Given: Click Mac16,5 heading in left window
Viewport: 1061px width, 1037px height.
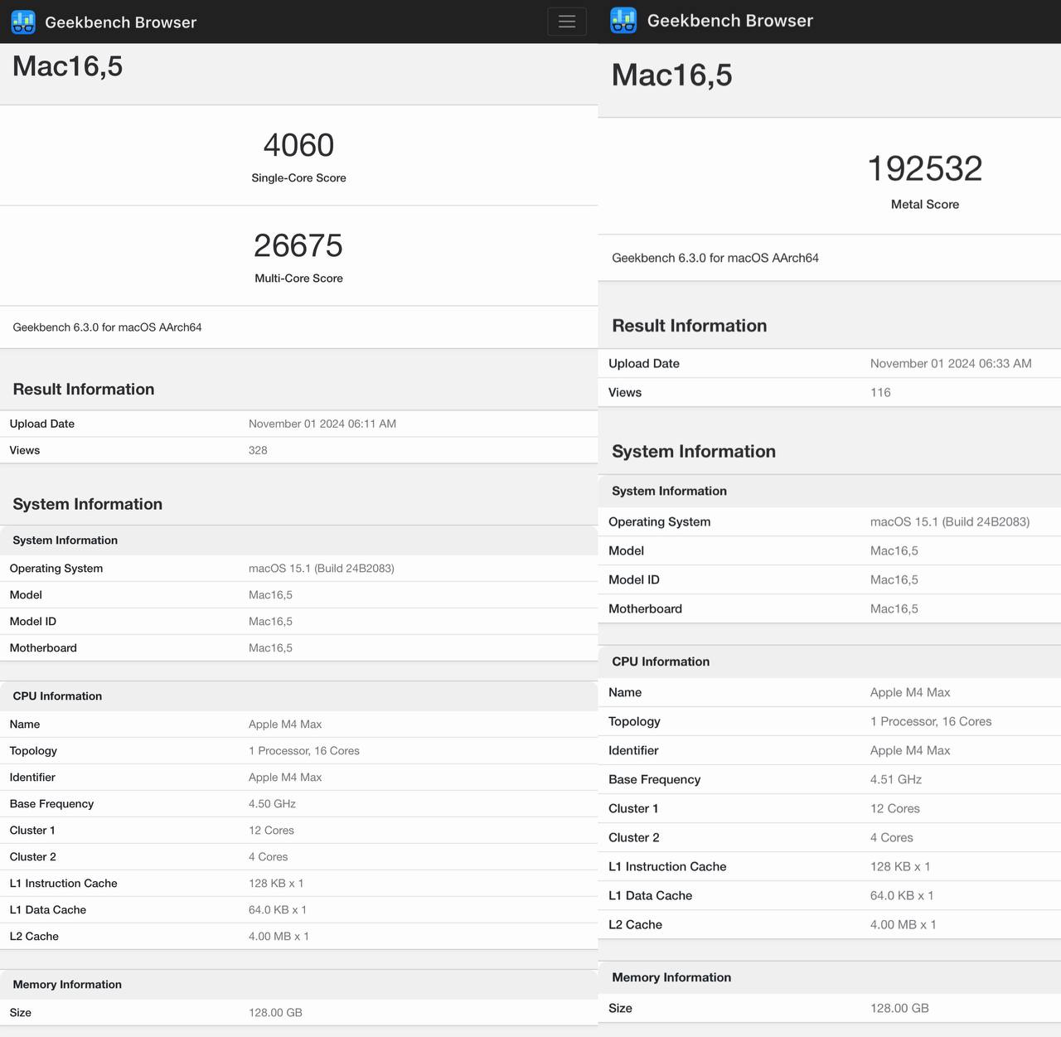Looking at the screenshot, I should [68, 66].
